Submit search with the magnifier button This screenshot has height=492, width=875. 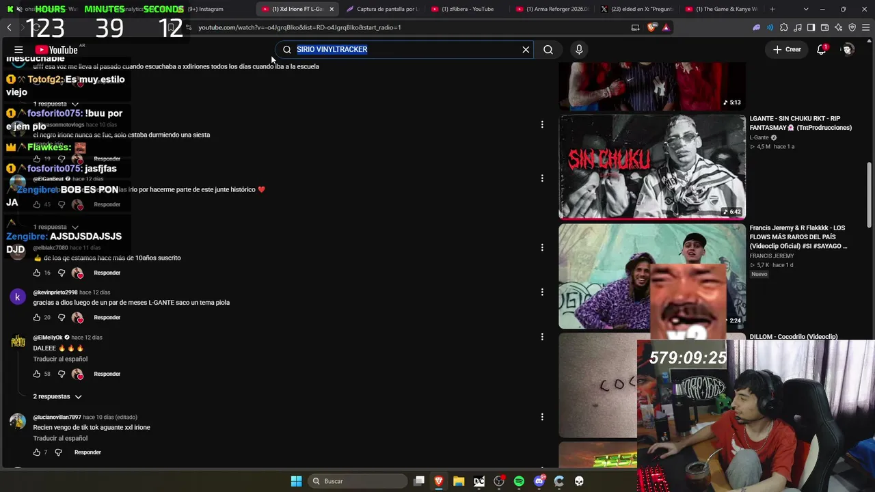(548, 49)
